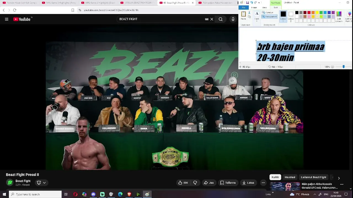Switch to View tab in Paint
353x198 pixels.
tap(264, 8)
